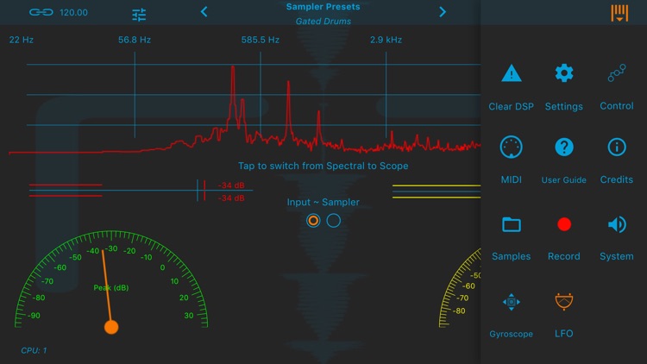Tap the Settings text label
This screenshot has height=364, width=647.
tap(564, 106)
